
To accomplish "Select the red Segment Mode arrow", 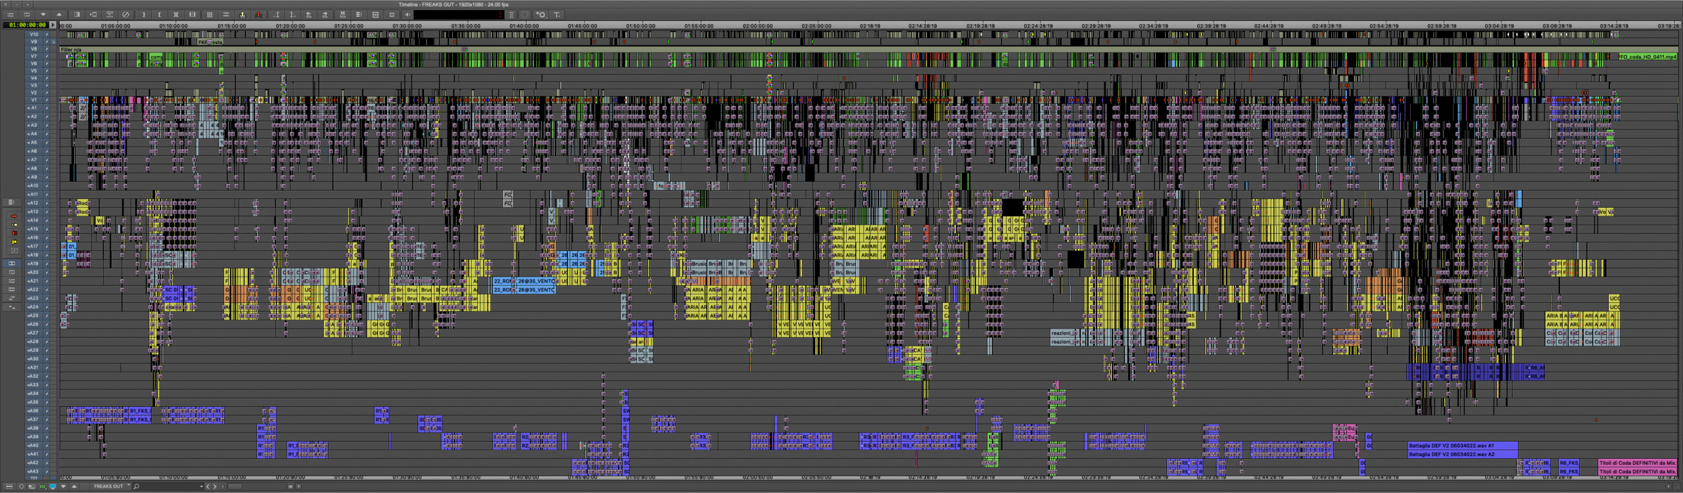I will click(14, 216).
